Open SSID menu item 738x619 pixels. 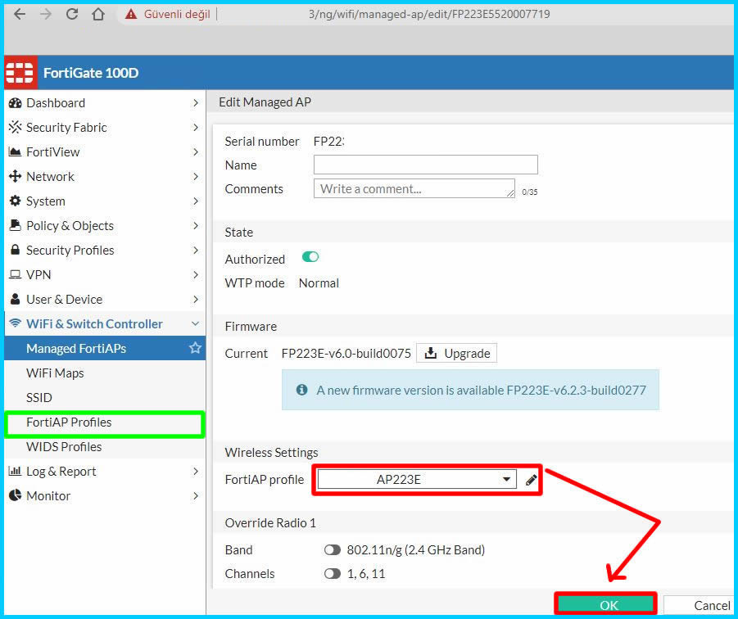pyautogui.click(x=105, y=397)
